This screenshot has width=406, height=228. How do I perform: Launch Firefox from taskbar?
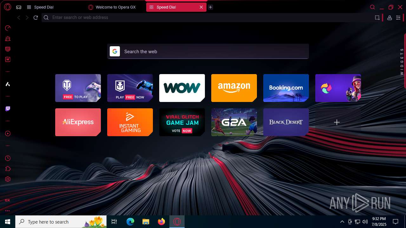point(161,222)
